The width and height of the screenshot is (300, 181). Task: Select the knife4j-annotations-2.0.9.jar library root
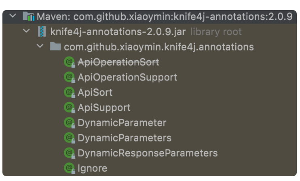[x=118, y=32]
